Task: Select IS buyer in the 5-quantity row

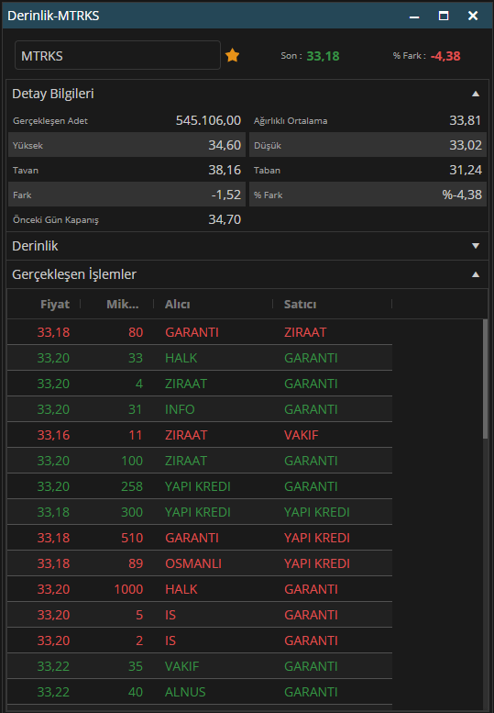Action: pos(170,615)
